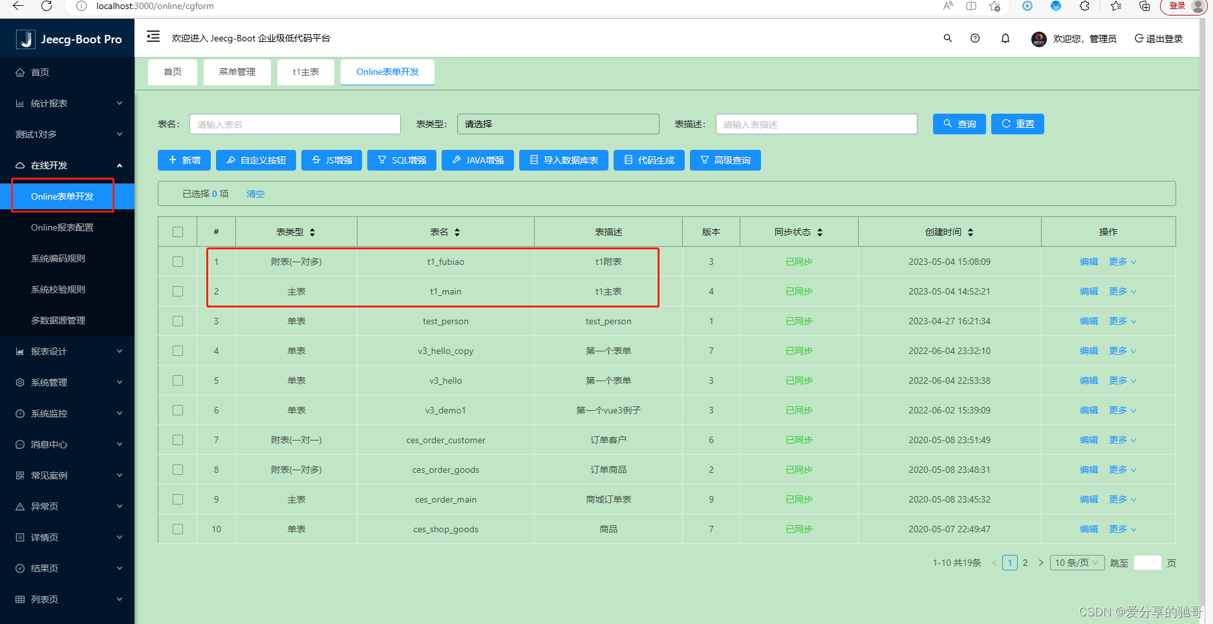Open the notification bell
Viewport: 1213px width, 624px height.
[1005, 38]
